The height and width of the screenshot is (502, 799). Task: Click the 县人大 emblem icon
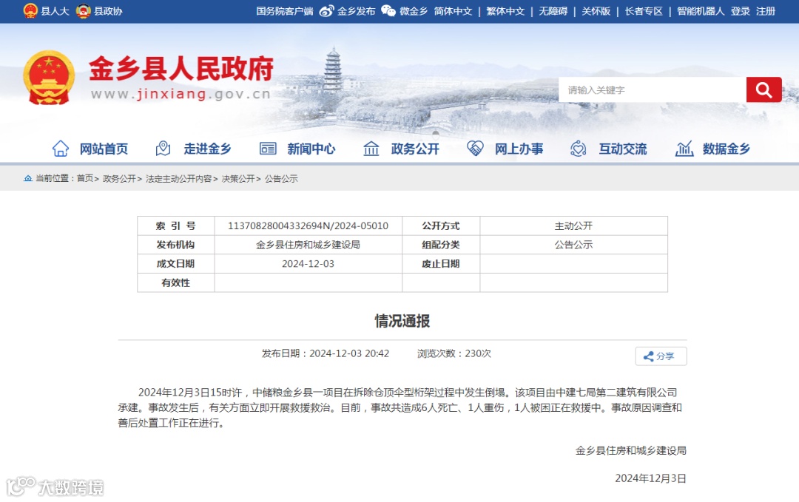click(x=30, y=10)
